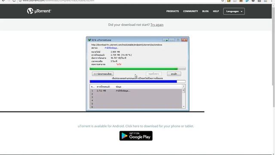Close the uTorrent.exe download dialog
The width and height of the screenshot is (275, 155).
click(184, 40)
